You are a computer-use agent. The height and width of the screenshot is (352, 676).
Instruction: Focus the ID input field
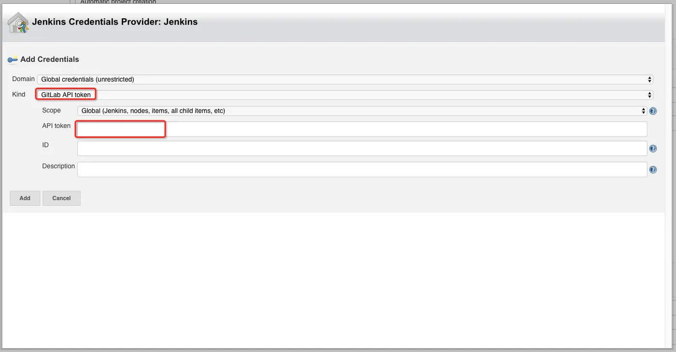pyautogui.click(x=362, y=148)
